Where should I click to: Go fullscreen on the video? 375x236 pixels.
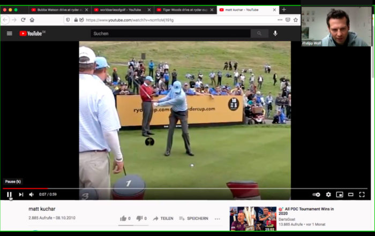(x=362, y=194)
